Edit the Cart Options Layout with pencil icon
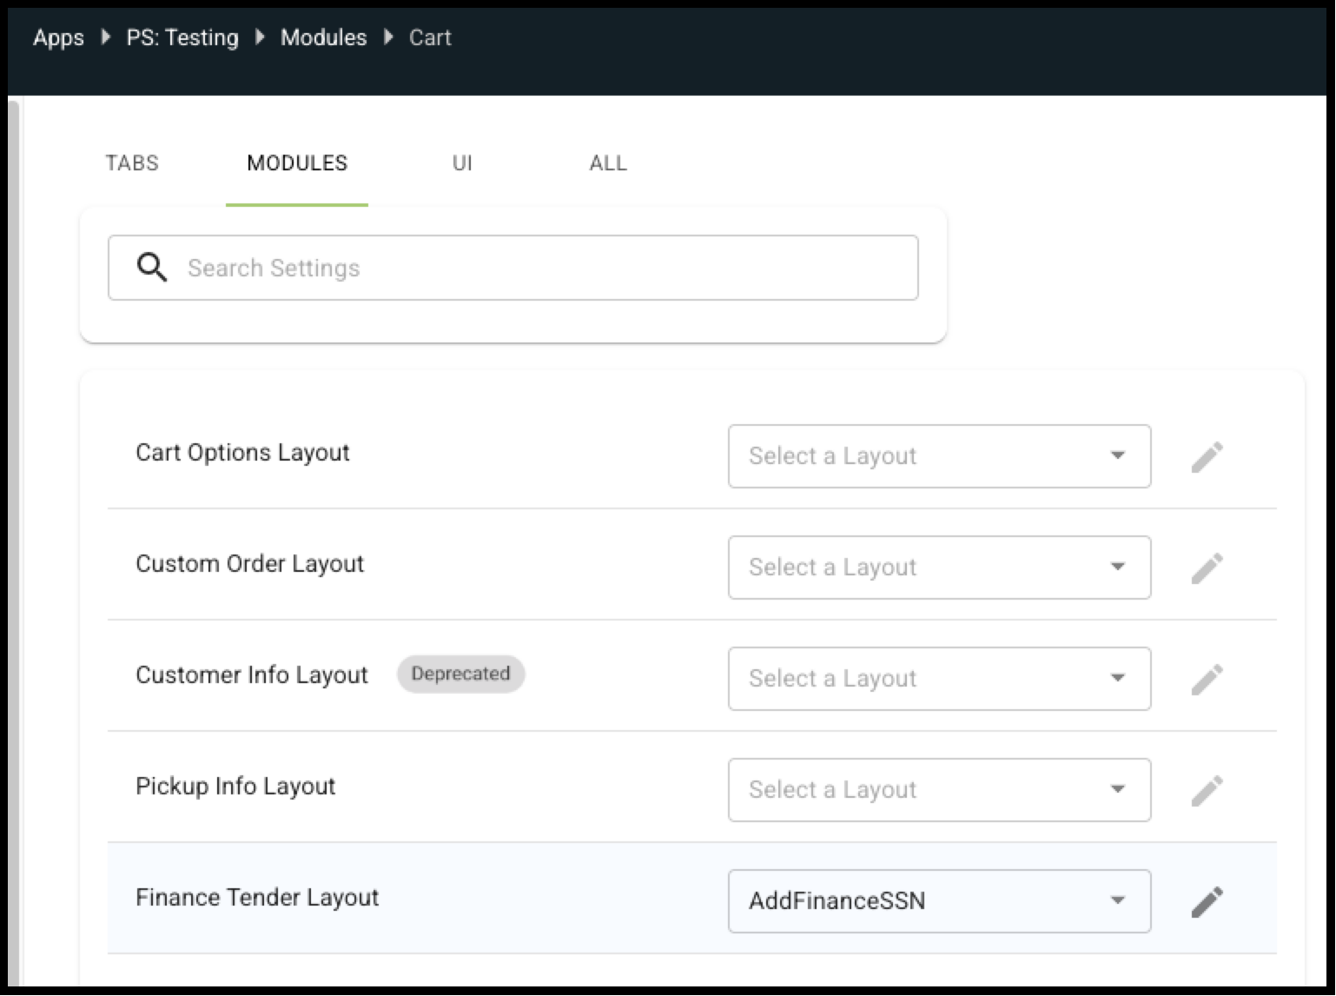Screen dimensions: 1336x996 click(1207, 456)
